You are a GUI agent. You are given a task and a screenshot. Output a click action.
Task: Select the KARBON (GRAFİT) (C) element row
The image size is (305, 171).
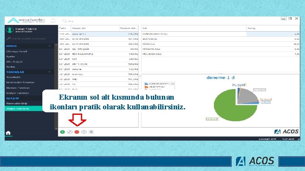(221, 34)
